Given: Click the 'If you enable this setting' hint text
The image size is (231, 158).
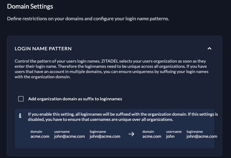Looking at the screenshot, I should [123, 117].
